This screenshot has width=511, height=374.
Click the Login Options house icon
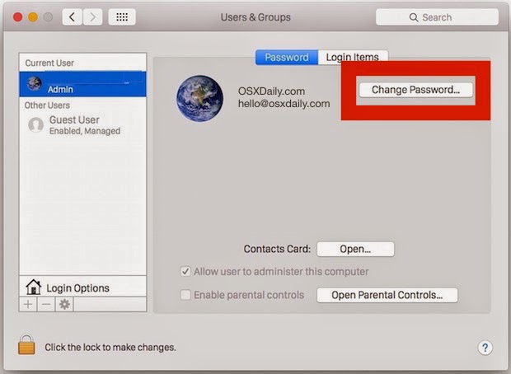click(33, 288)
